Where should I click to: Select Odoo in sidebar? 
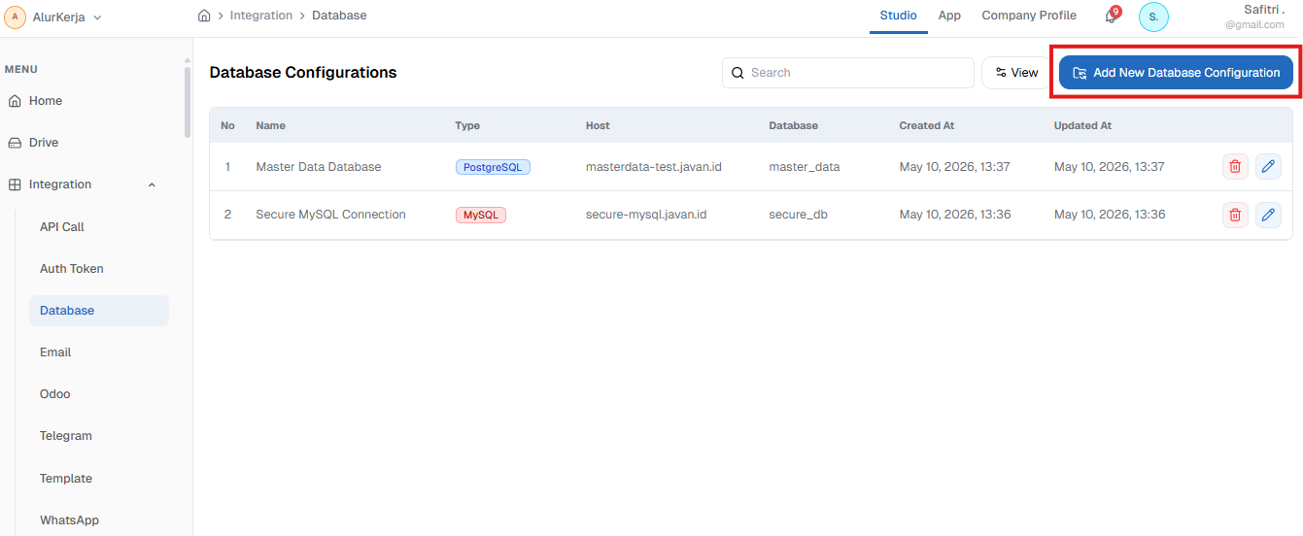pyautogui.click(x=55, y=394)
